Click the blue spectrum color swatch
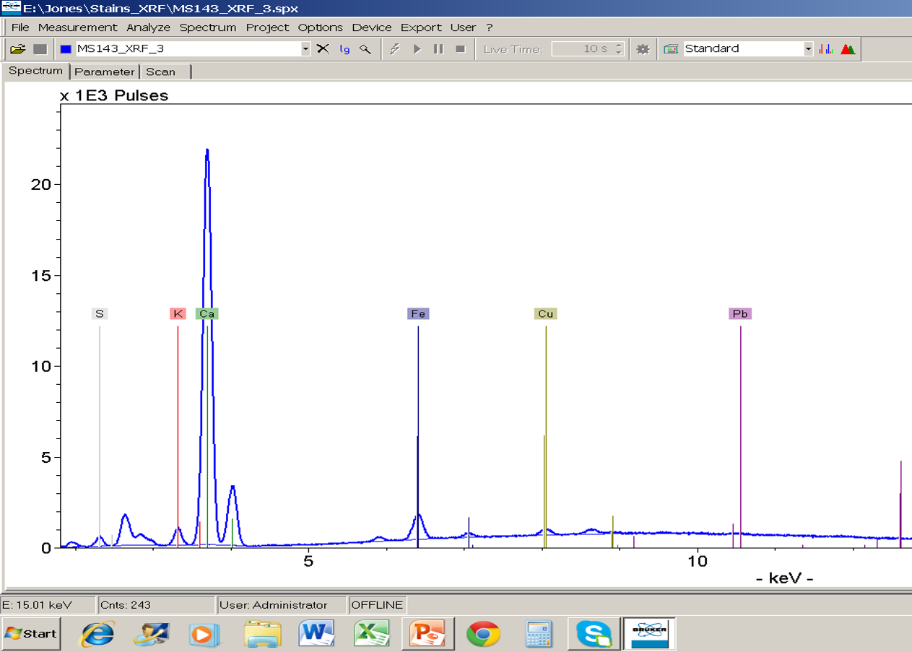This screenshot has width=912, height=652. coord(66,49)
